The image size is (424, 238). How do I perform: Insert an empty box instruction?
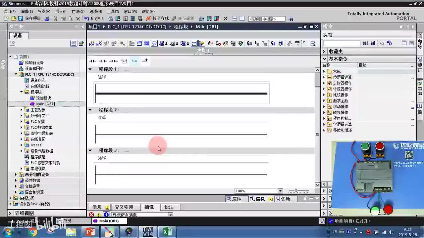coord(124,61)
